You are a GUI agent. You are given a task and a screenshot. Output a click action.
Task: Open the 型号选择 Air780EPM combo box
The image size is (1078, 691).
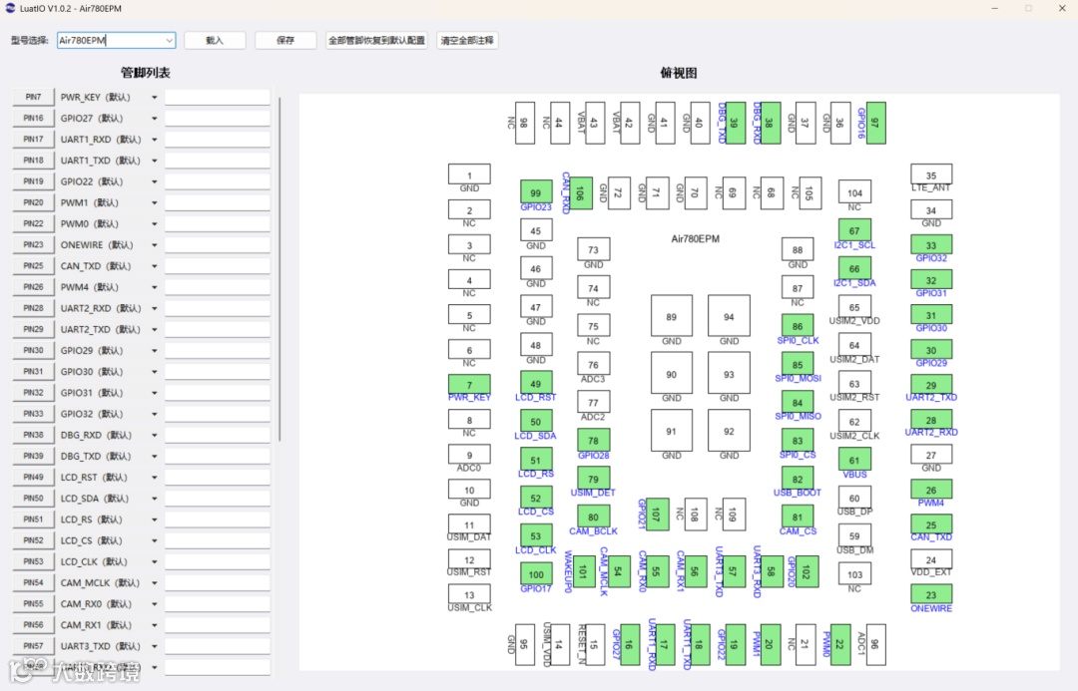(116, 41)
